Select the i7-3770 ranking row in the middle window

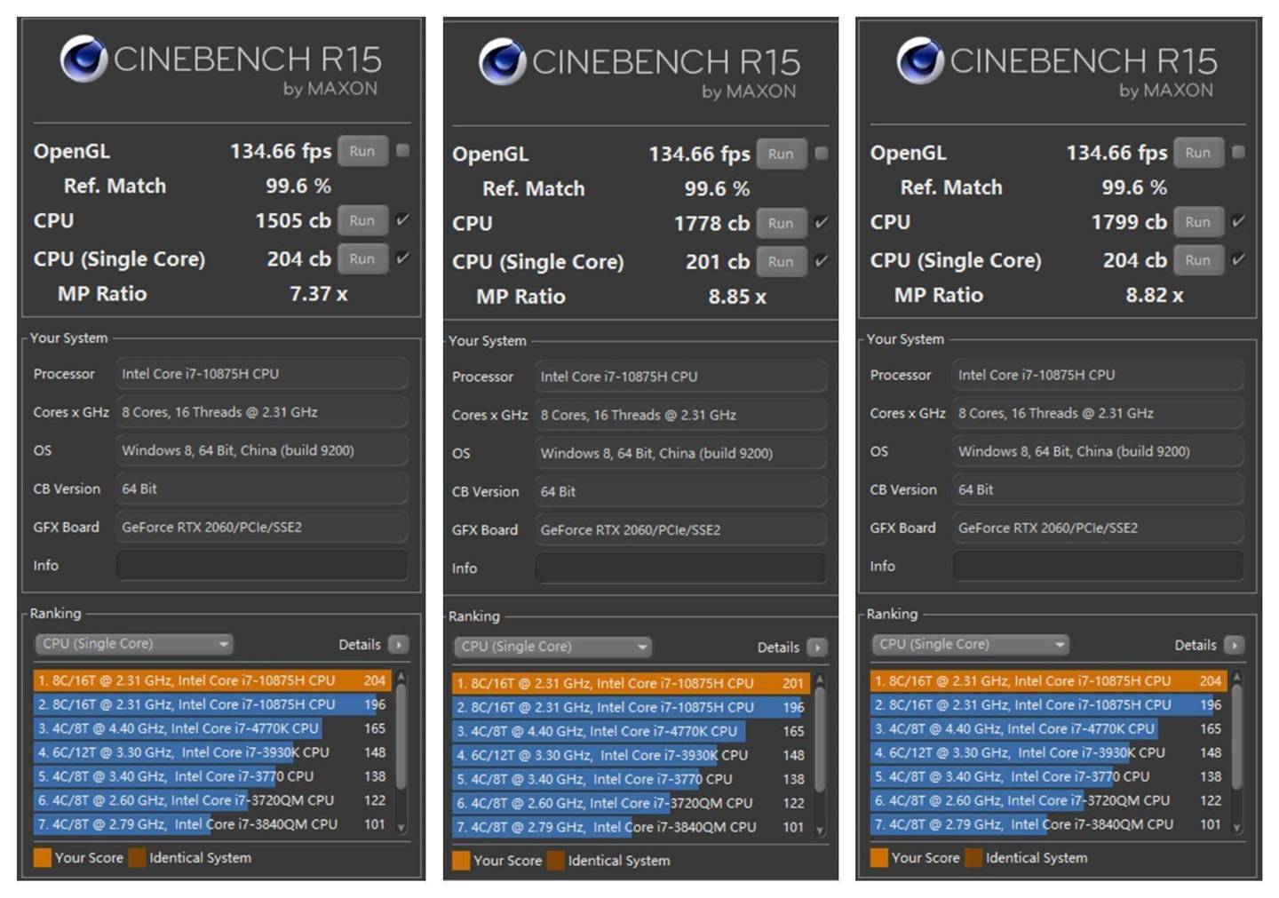point(631,779)
